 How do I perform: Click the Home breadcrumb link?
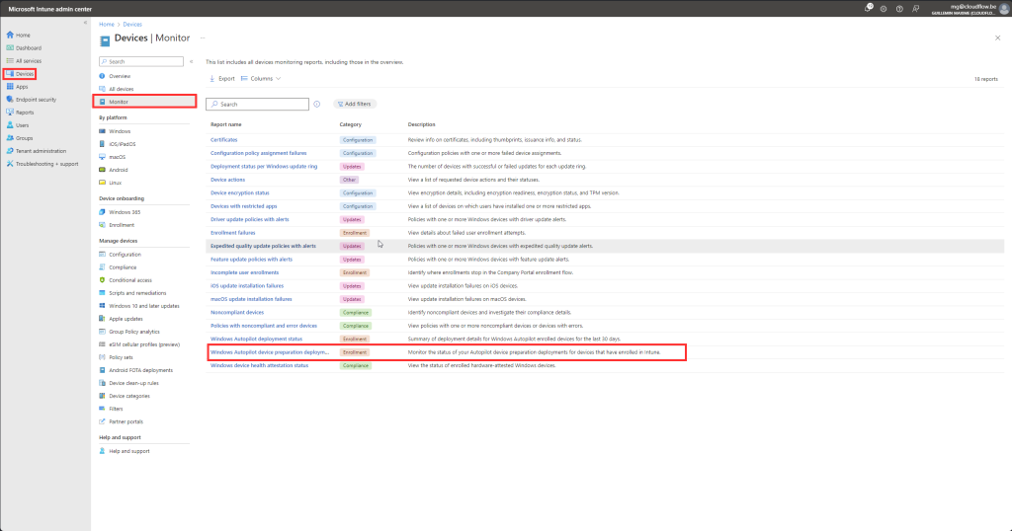[x=107, y=25]
